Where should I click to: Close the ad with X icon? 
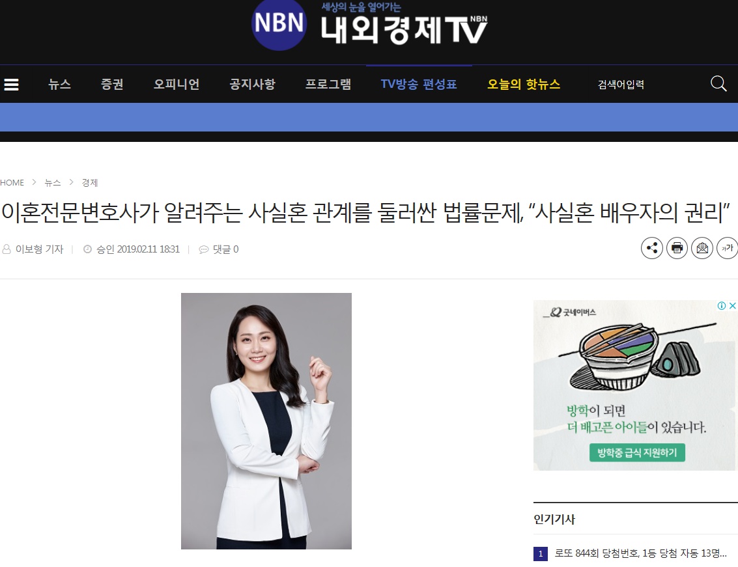[x=732, y=306]
